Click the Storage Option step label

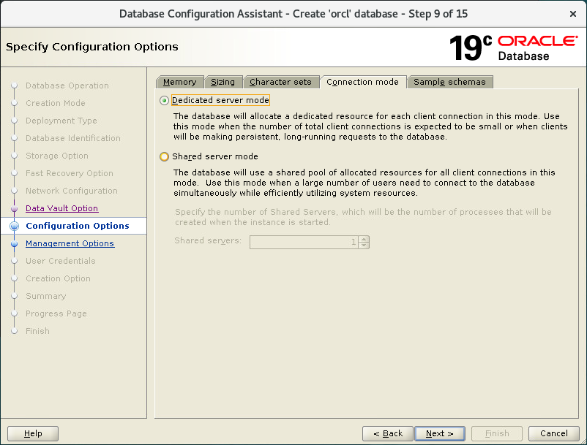57,156
